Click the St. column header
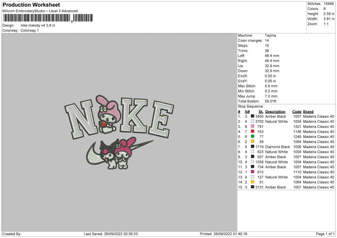Image resolution: width=337 pixels, height=238 pixels. 261,112
